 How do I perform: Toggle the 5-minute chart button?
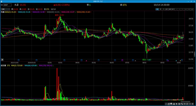(182, 9)
